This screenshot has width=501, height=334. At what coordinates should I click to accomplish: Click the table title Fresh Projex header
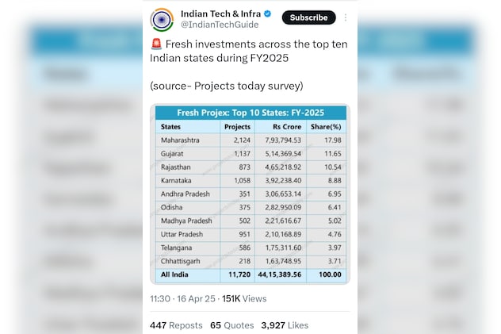(250, 113)
